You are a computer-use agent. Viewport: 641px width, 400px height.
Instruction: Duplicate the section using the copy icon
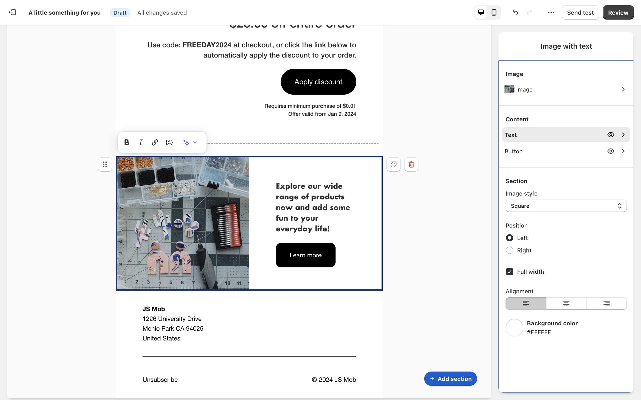pyautogui.click(x=393, y=164)
